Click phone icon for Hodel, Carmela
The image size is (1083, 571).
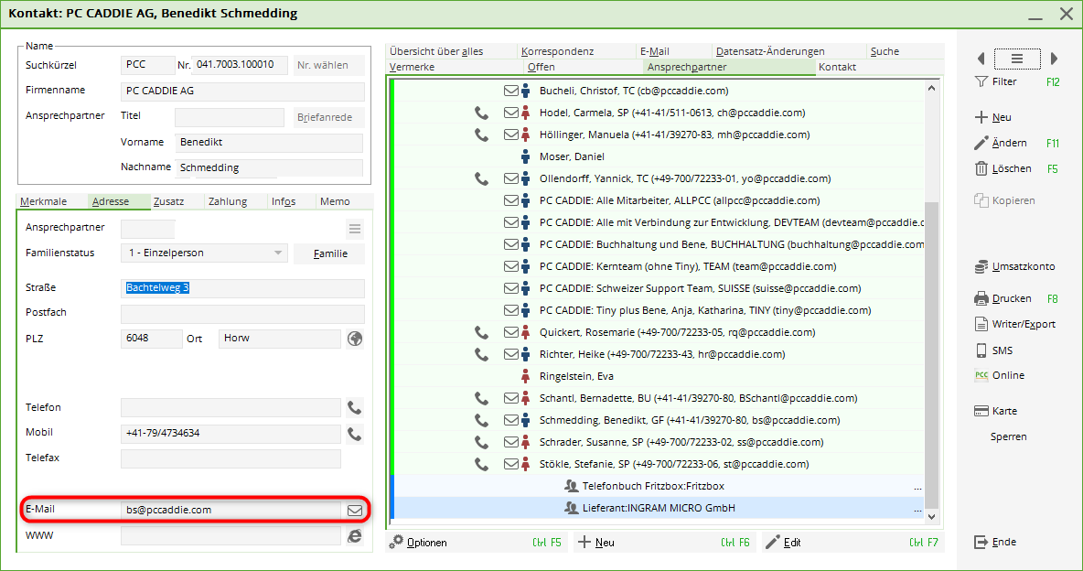481,113
